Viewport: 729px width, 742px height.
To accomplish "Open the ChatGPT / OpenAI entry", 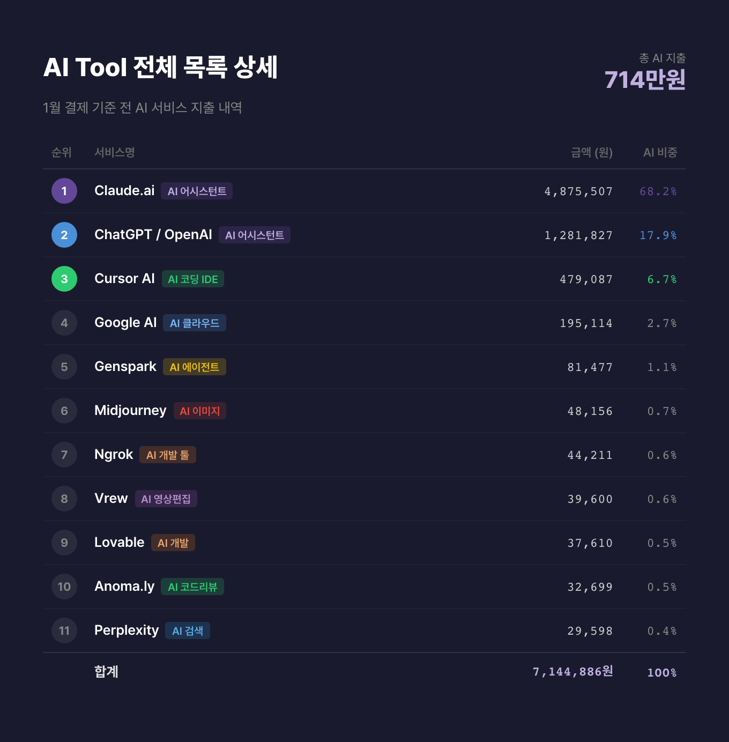I will [x=153, y=235].
